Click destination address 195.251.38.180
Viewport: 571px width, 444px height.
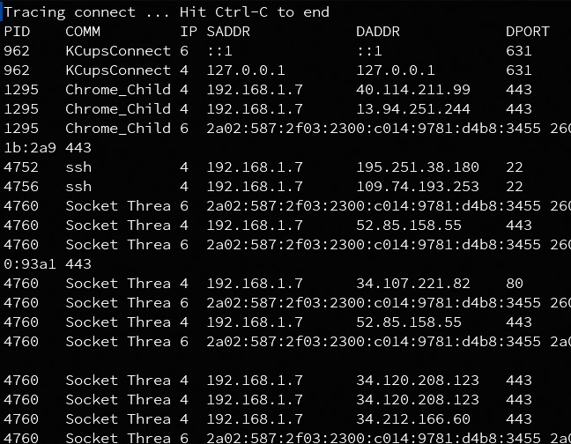[418, 167]
